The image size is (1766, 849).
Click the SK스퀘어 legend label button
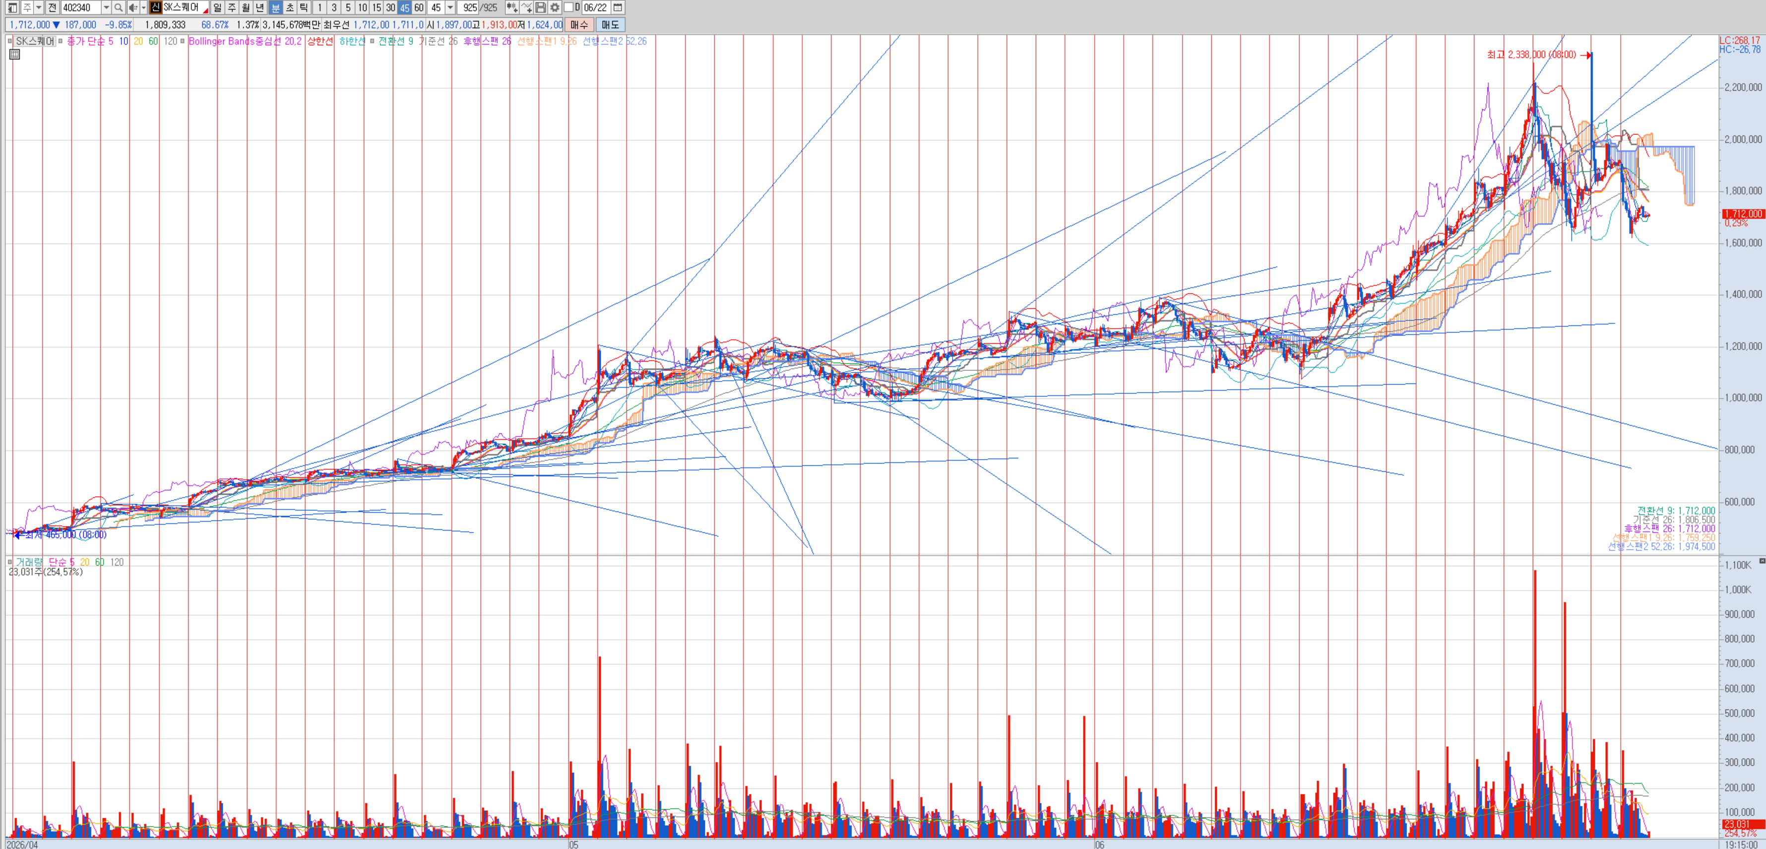[x=35, y=41]
